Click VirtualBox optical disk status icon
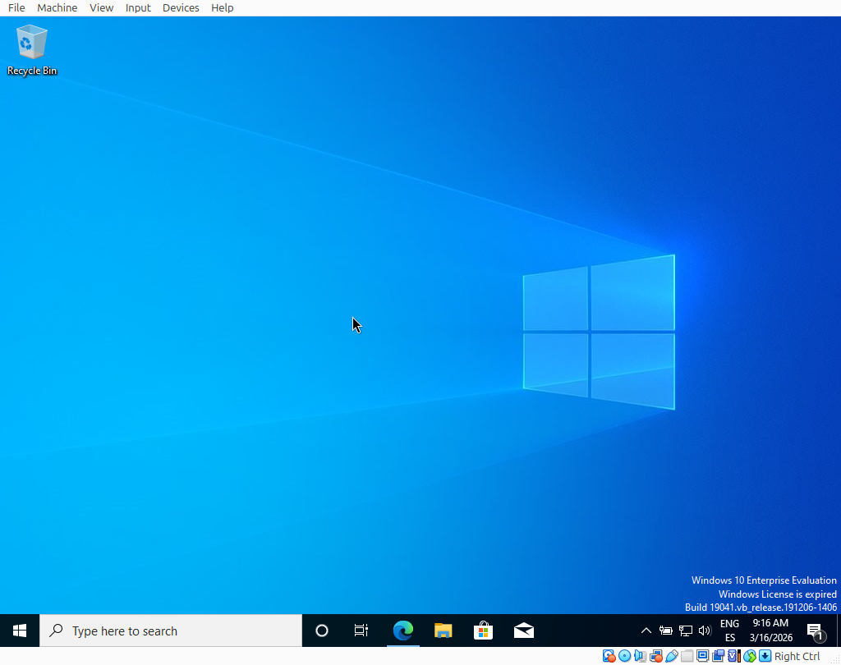Screen dimensions: 841x665 click(624, 656)
